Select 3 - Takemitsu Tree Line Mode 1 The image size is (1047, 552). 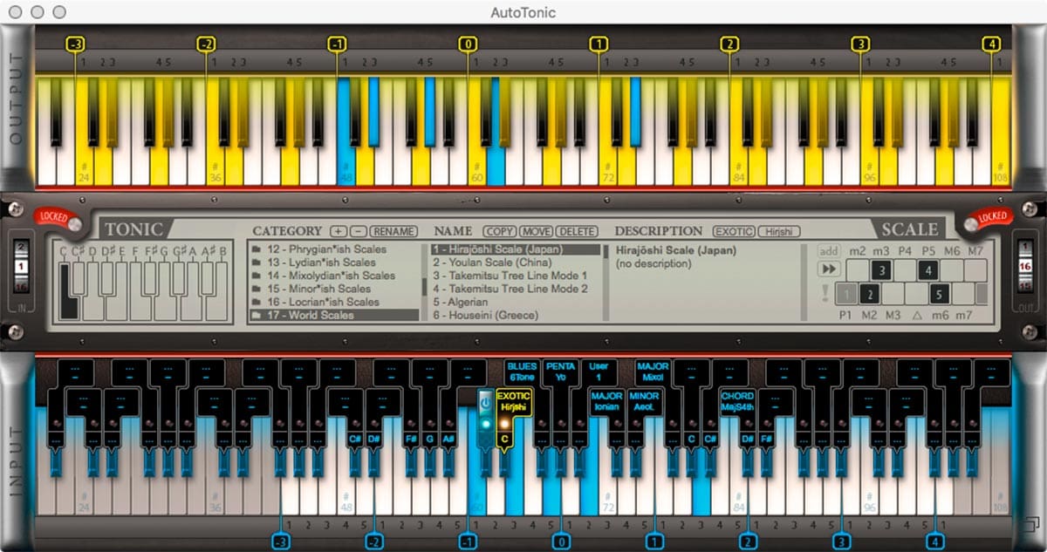[516, 276]
